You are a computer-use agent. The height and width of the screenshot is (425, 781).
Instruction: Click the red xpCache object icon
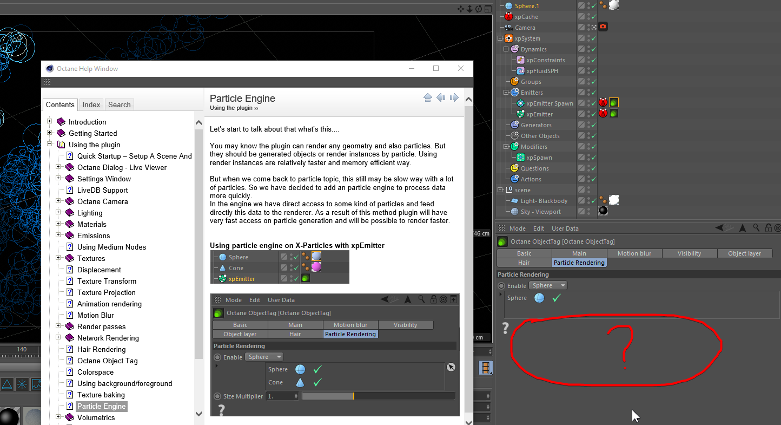tap(508, 17)
